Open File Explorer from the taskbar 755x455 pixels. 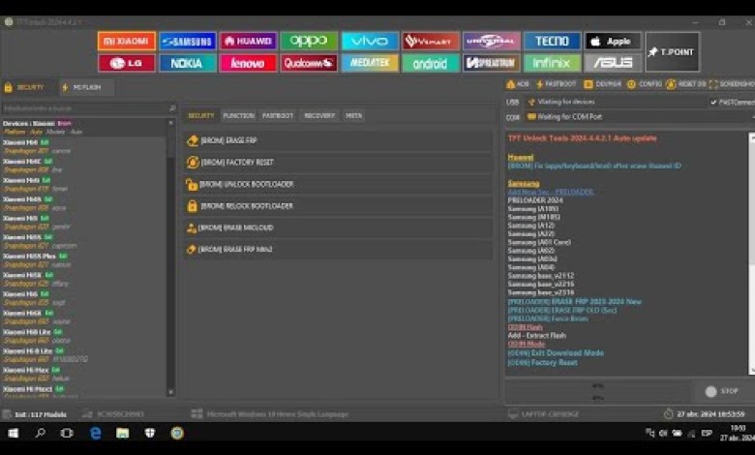coord(122,433)
